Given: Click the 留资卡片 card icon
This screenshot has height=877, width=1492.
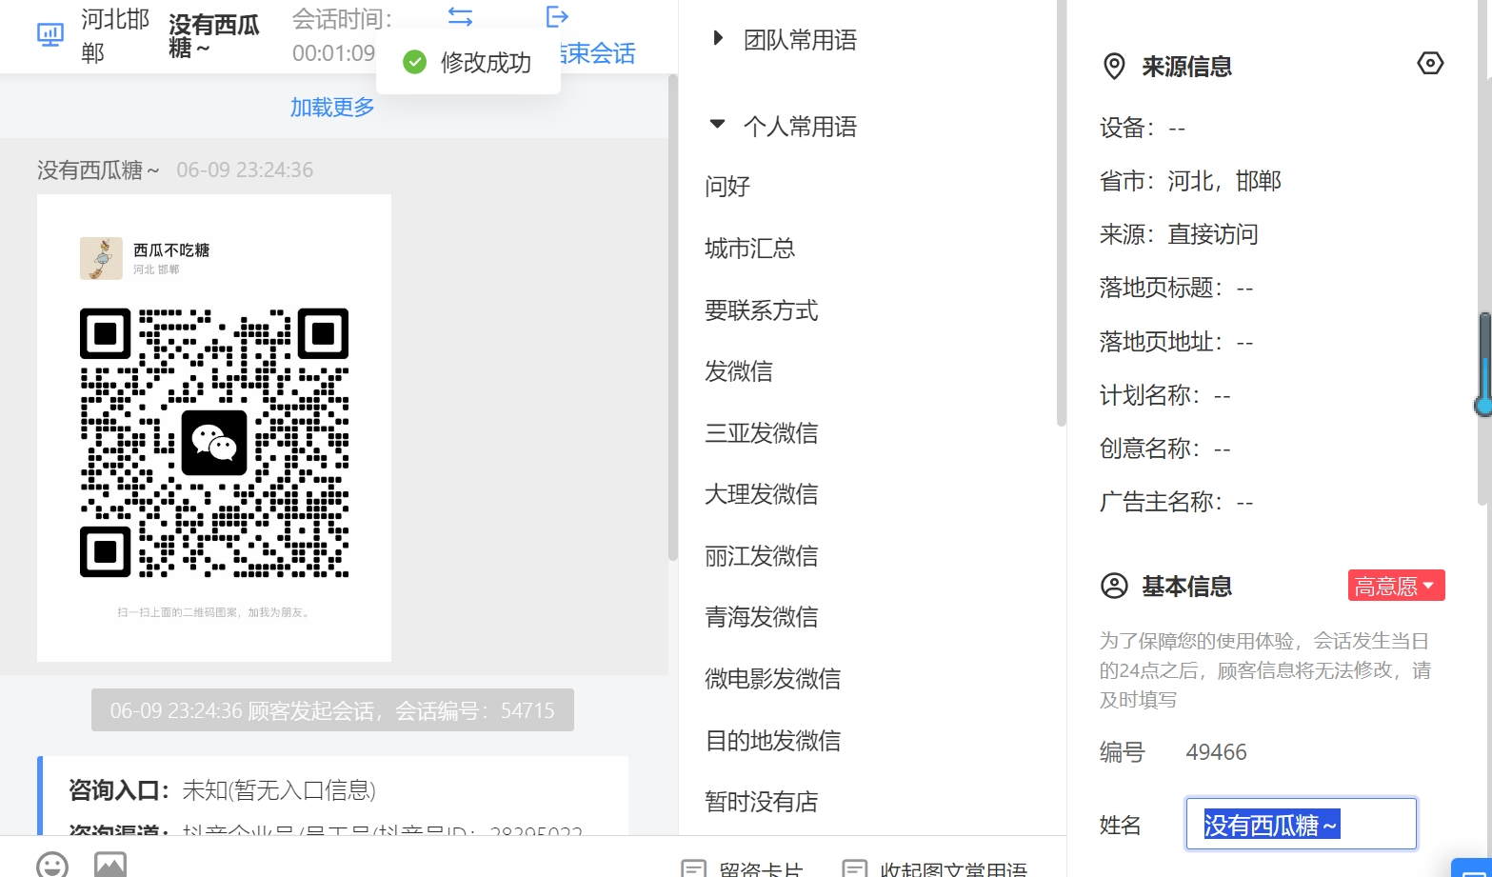Looking at the screenshot, I should [x=694, y=869].
